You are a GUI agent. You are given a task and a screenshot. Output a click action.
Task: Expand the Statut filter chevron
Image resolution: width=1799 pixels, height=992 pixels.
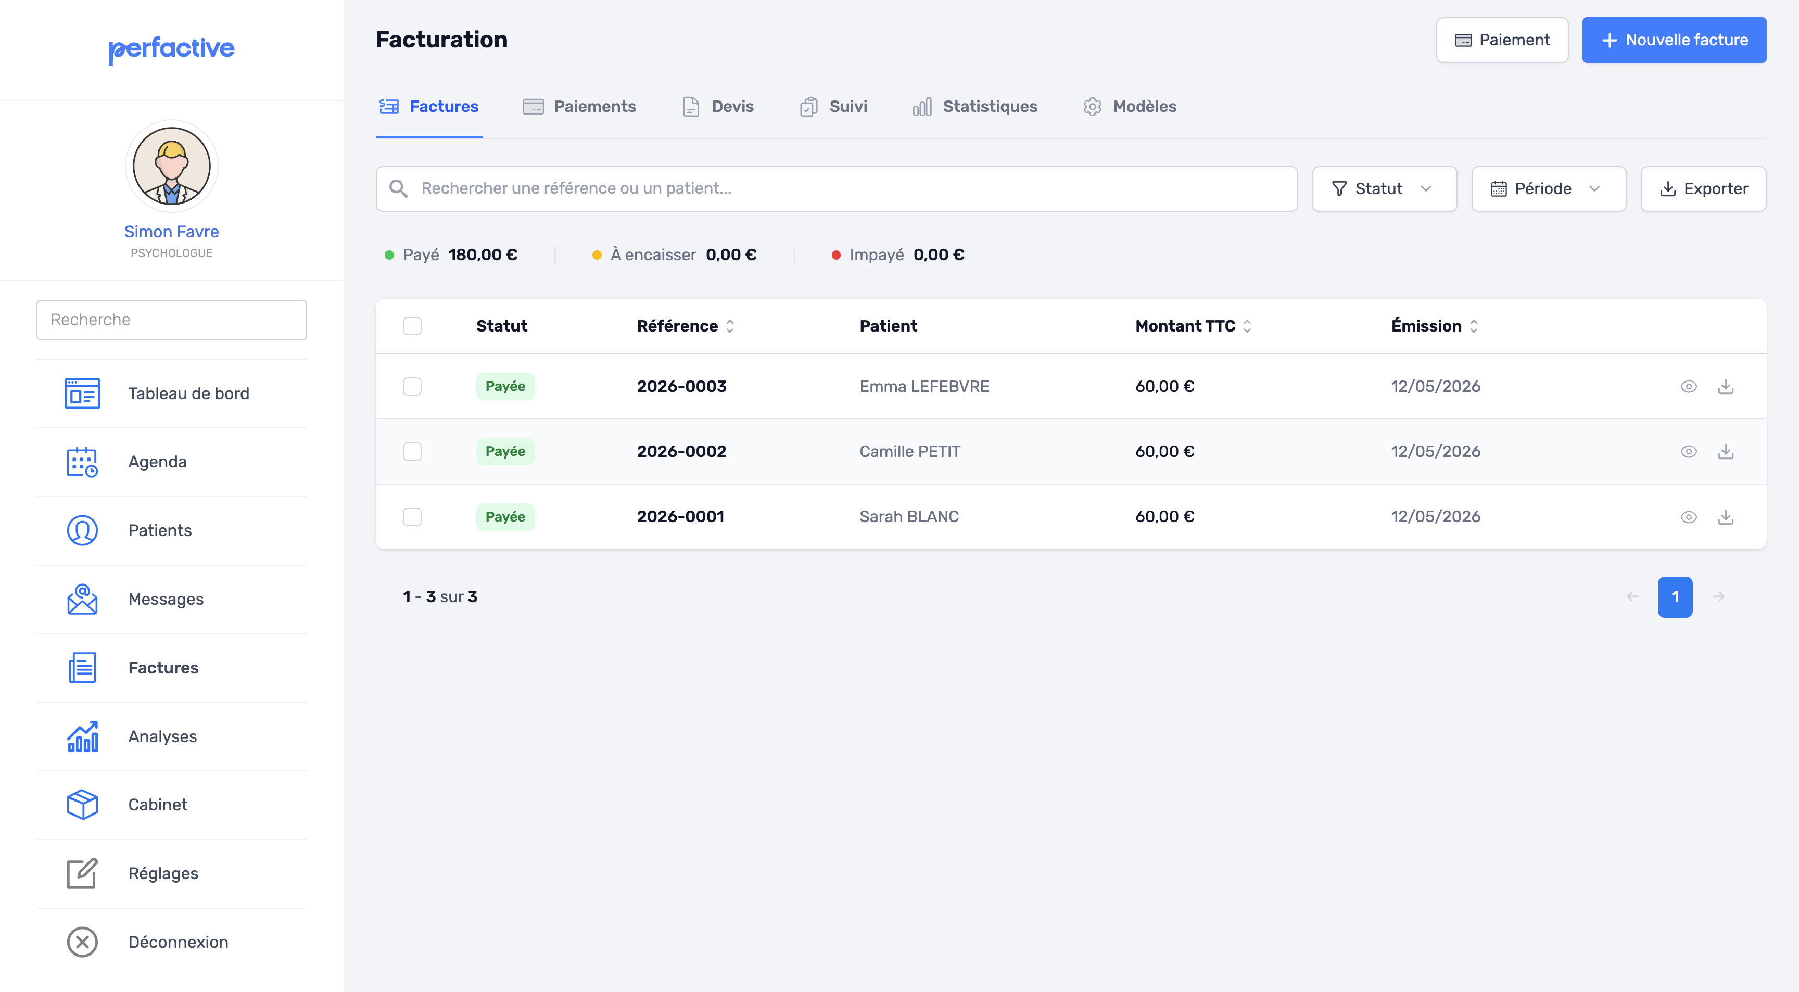click(1426, 188)
